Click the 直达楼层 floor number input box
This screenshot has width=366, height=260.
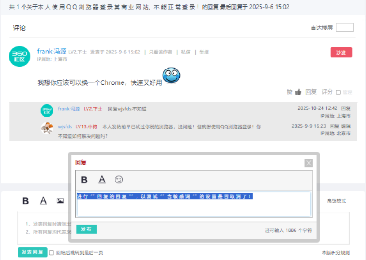pos(344,28)
